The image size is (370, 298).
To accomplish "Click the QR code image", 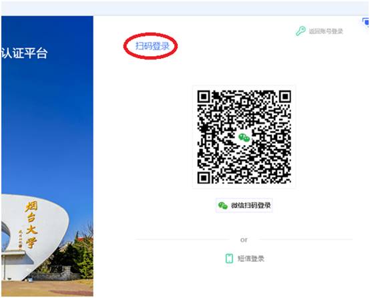I will (x=244, y=137).
